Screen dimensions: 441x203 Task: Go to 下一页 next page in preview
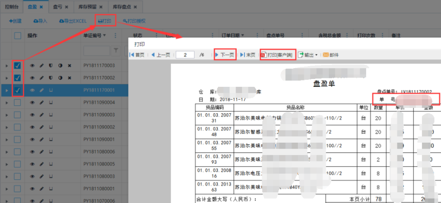tap(225, 55)
